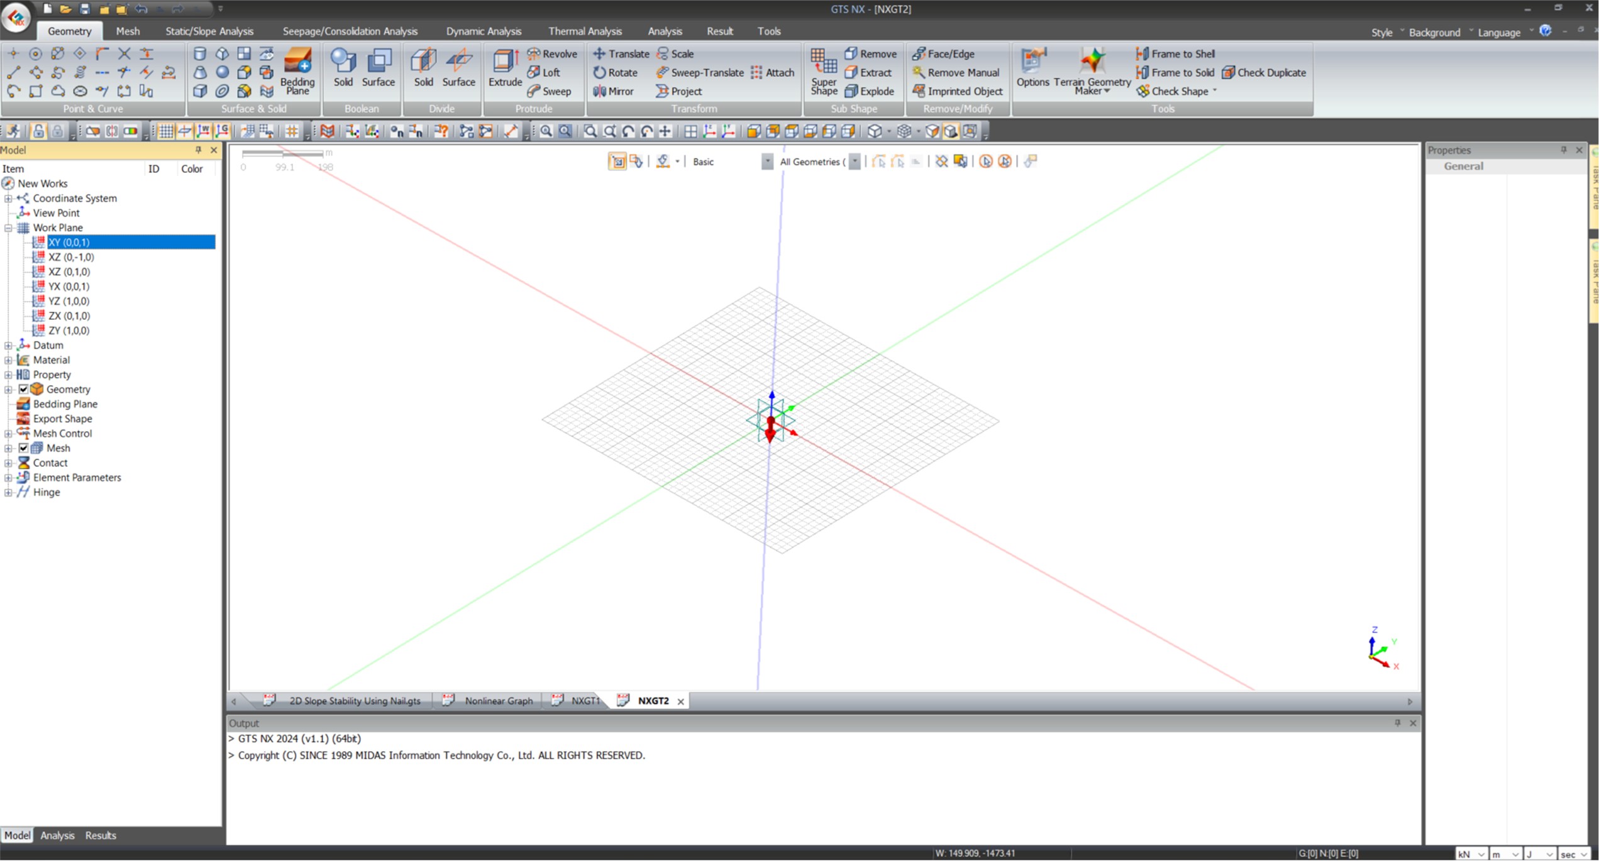Viewport: 1599px width, 861px height.
Task: Open the Style menu
Action: tap(1382, 32)
